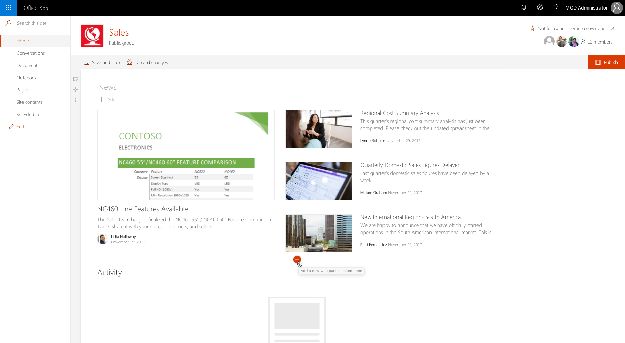Click the Office 365 title
This screenshot has height=343, width=625.
click(36, 8)
